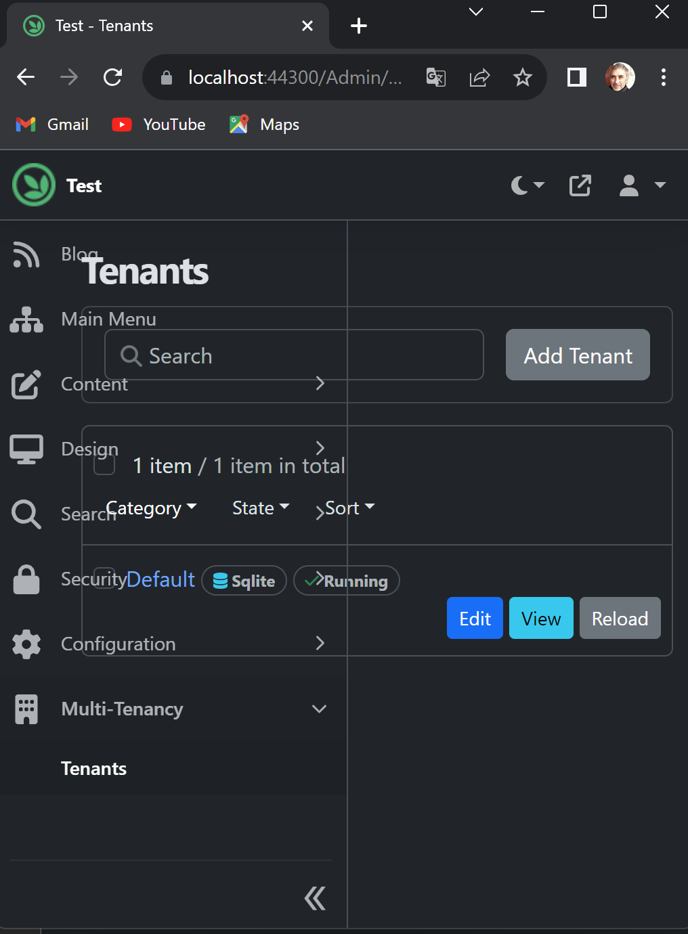This screenshot has height=934, width=688.
Task: Select the Security lock icon
Action: (x=25, y=579)
